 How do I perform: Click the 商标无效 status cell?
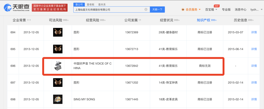pos(205,66)
